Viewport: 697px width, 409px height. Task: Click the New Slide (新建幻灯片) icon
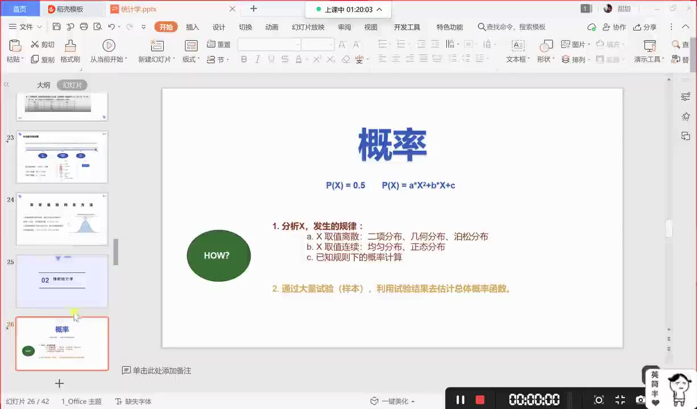(x=157, y=46)
